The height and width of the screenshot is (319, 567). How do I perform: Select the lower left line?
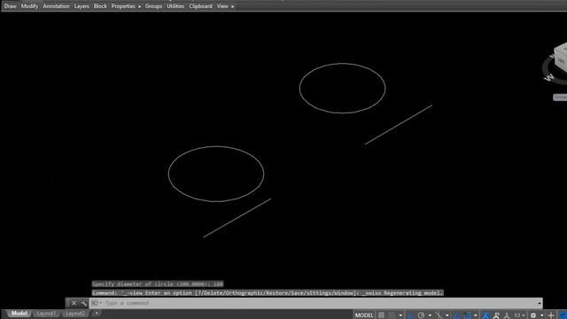(x=237, y=218)
